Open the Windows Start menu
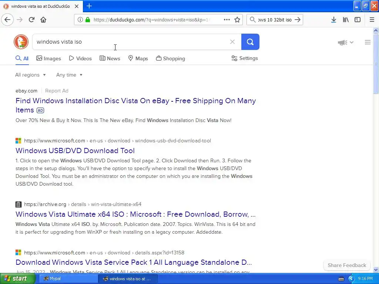This screenshot has height=284, width=379. click(x=17, y=279)
